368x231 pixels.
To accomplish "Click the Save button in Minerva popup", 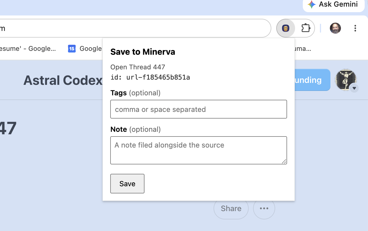I will coord(127,184).
